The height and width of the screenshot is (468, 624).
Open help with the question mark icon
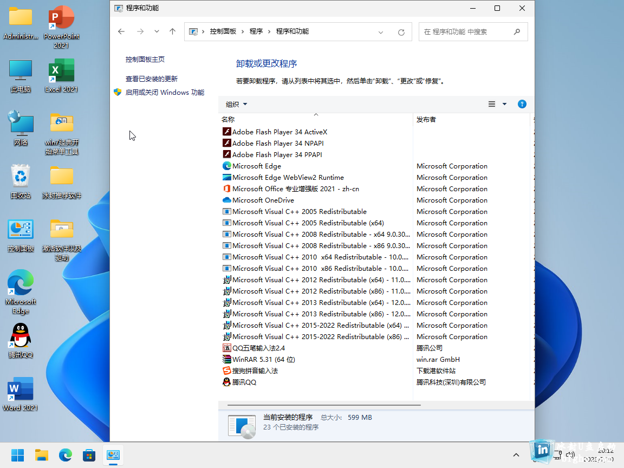pyautogui.click(x=522, y=104)
